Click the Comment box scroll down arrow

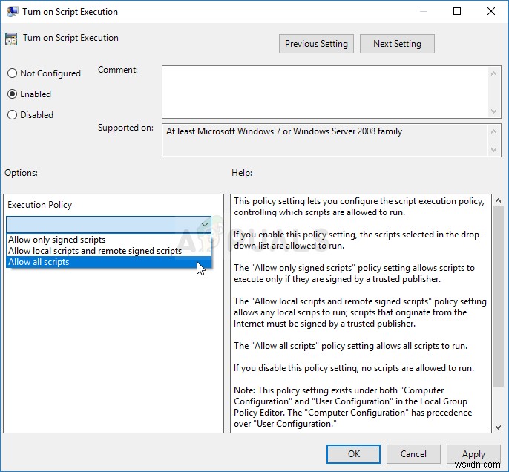(493, 111)
